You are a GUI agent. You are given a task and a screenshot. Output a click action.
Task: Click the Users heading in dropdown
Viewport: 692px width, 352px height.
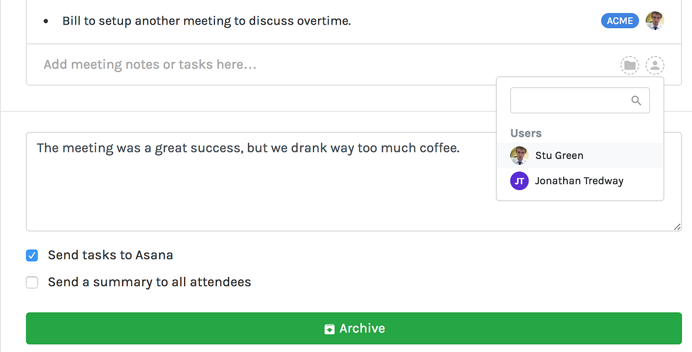[x=526, y=133]
